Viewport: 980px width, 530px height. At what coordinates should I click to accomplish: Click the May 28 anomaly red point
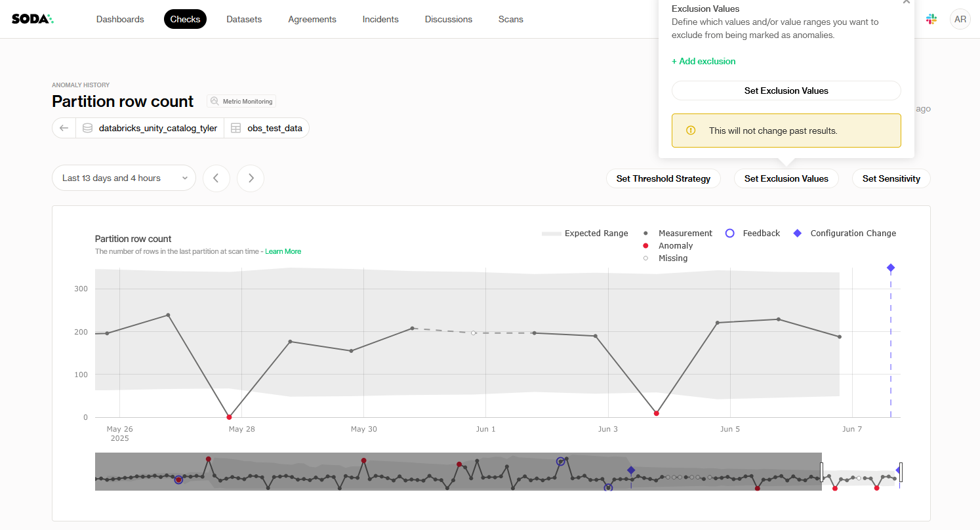point(229,417)
